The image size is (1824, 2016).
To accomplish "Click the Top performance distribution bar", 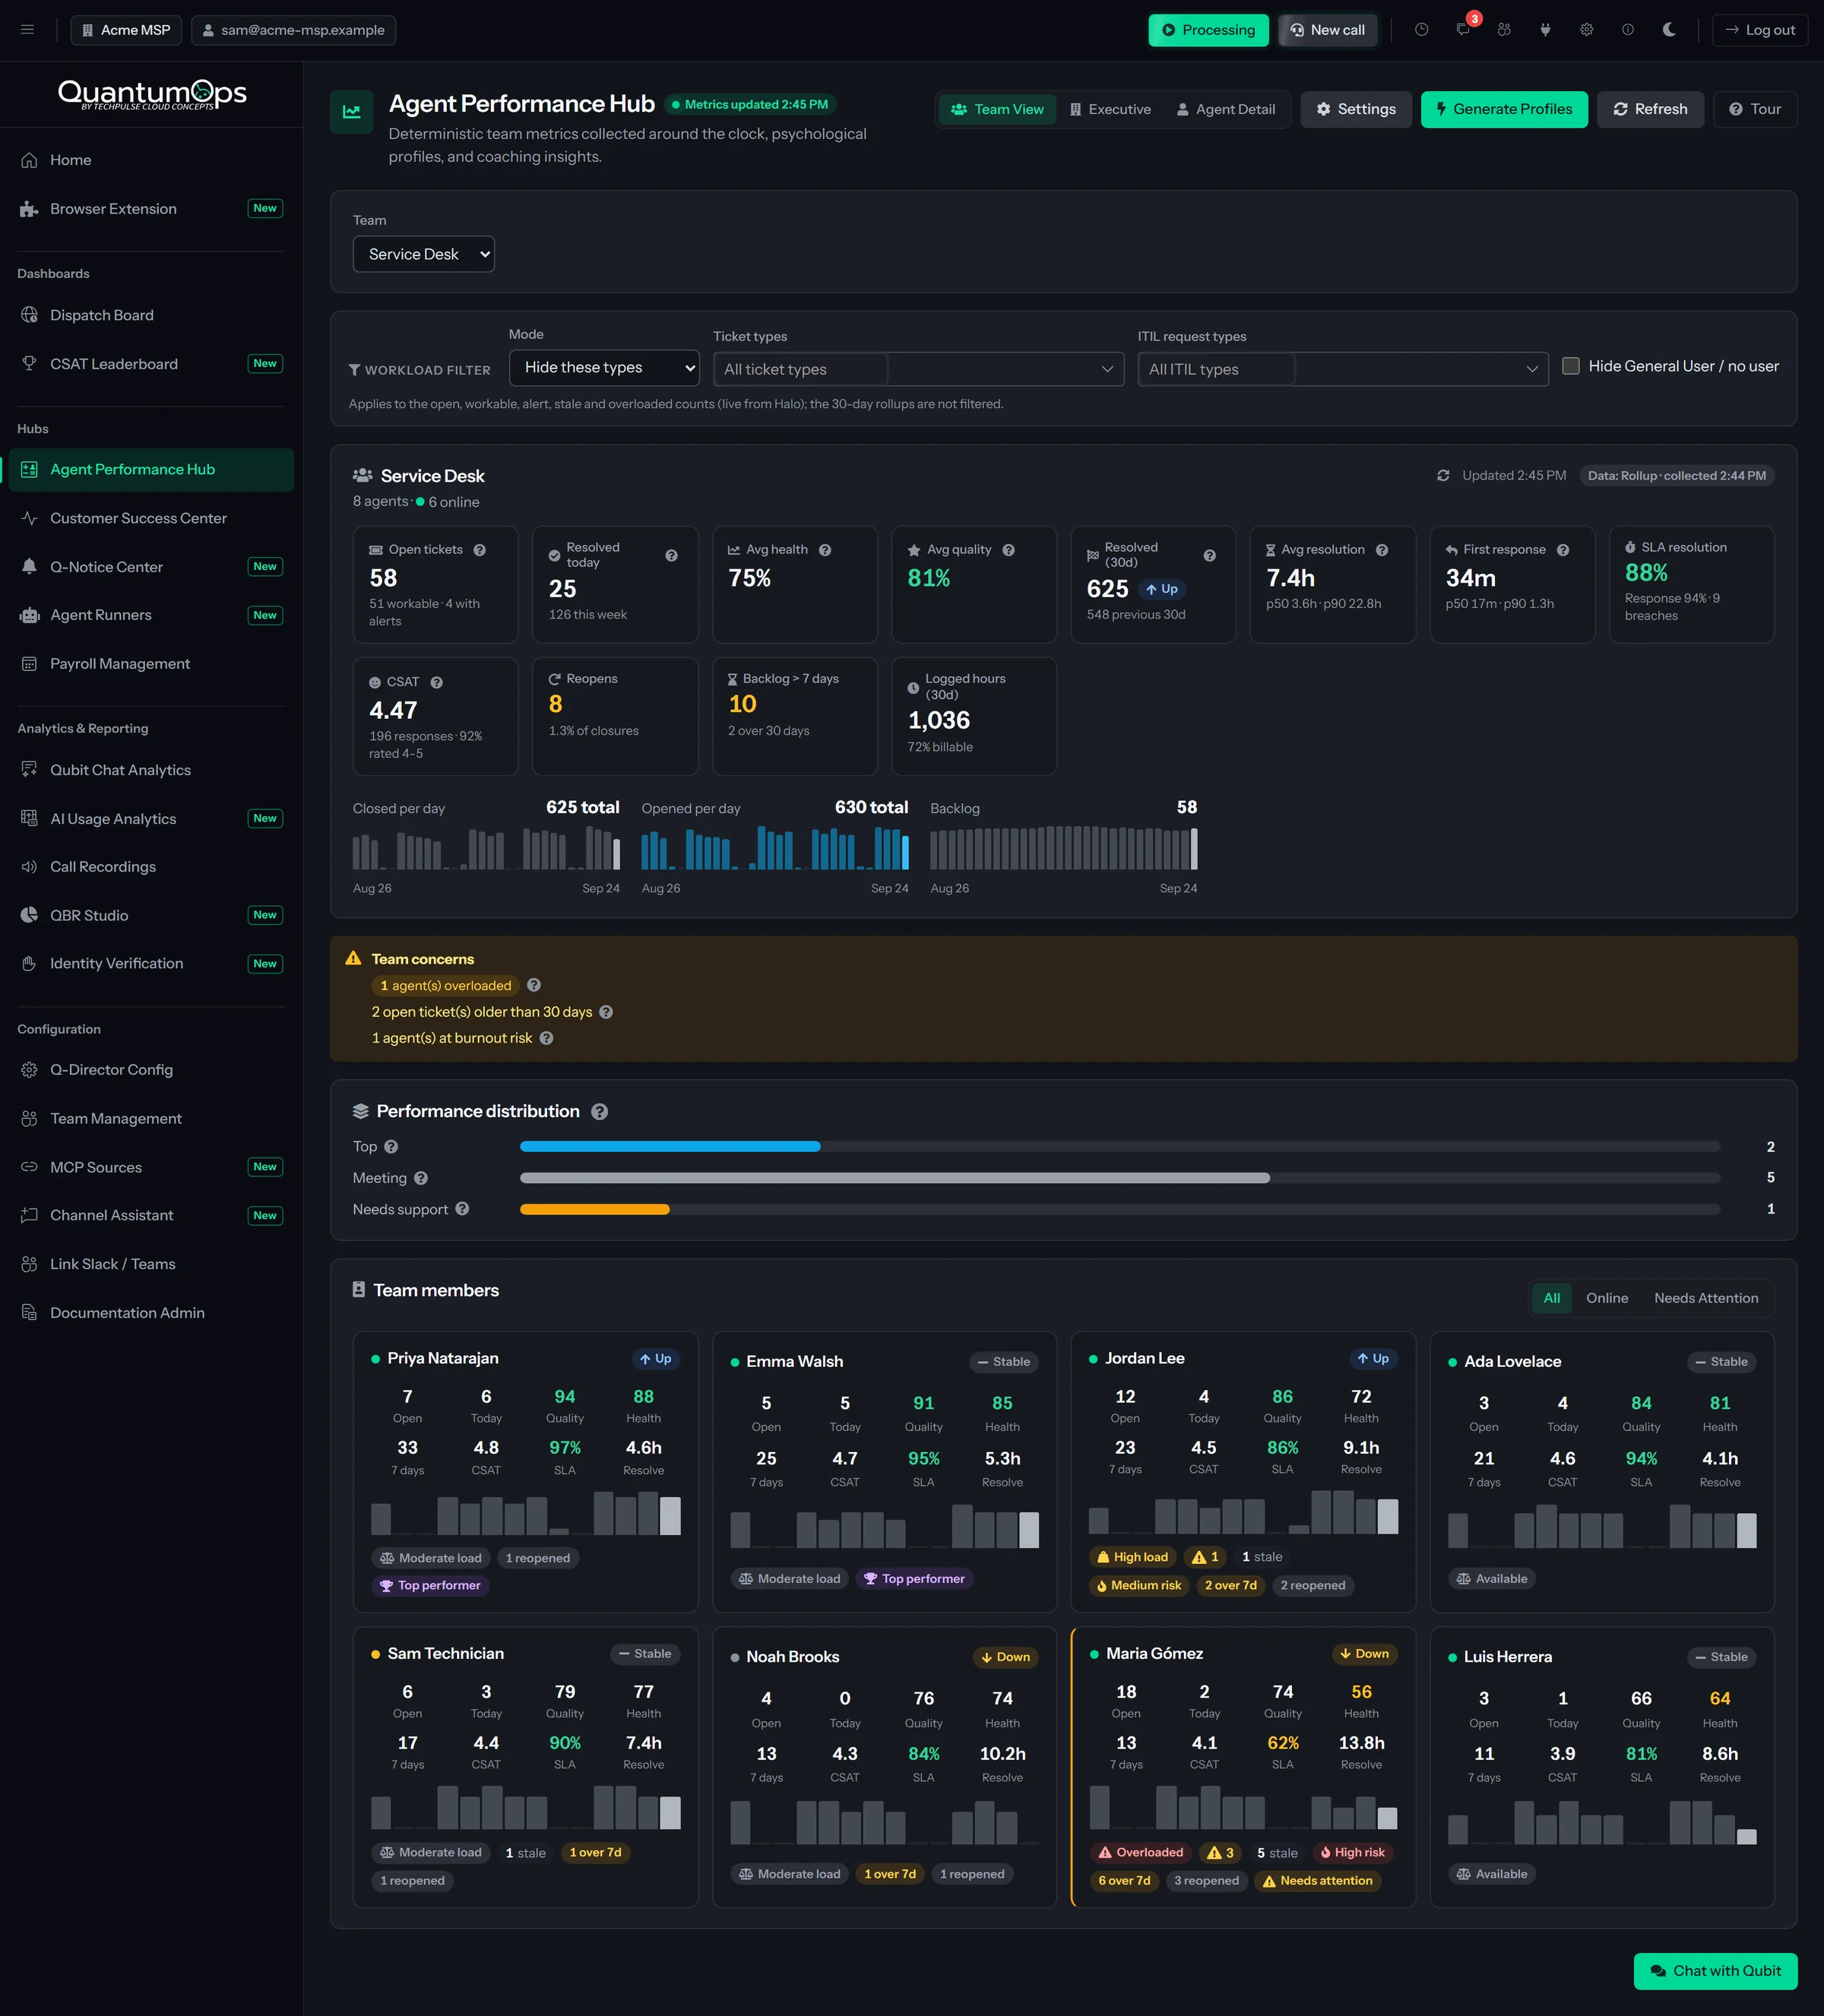I will 1120,1146.
